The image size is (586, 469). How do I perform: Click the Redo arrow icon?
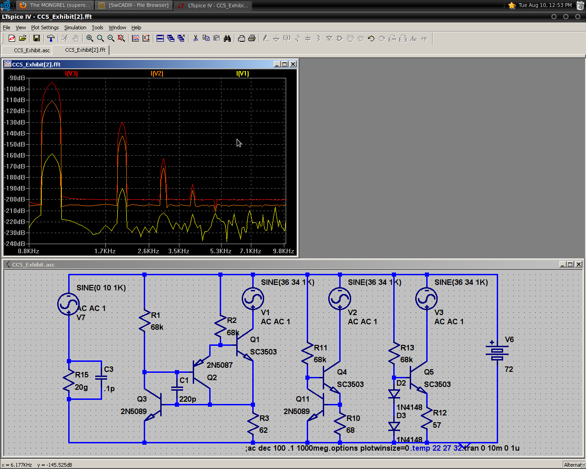[382, 38]
